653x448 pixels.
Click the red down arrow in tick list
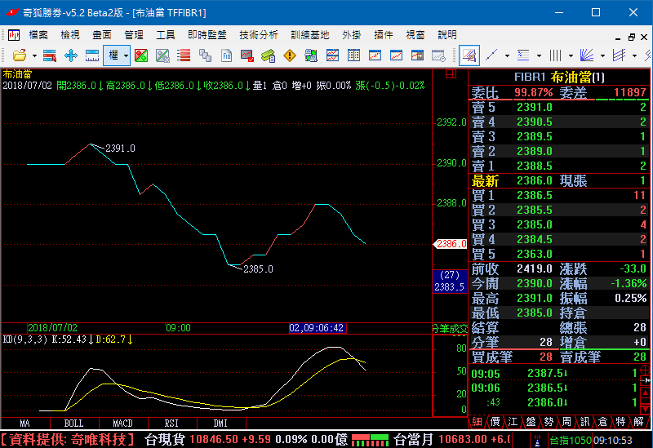(645, 409)
